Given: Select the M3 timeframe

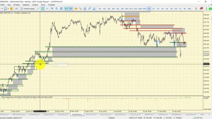Looking at the screenshot, I should [x=109, y=9].
